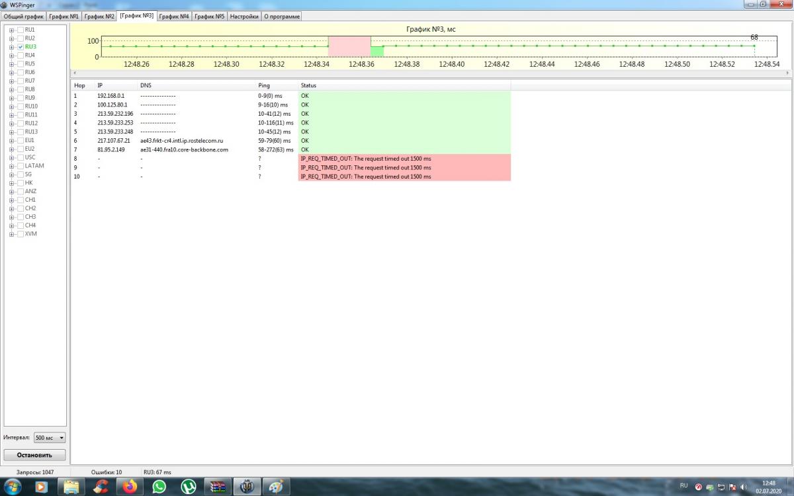Tick the XVM checkbox
Image resolution: width=794 pixels, height=496 pixels.
(x=21, y=233)
